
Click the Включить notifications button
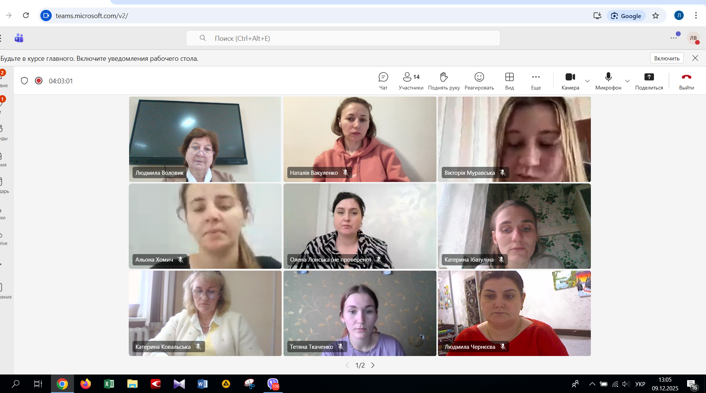point(666,58)
